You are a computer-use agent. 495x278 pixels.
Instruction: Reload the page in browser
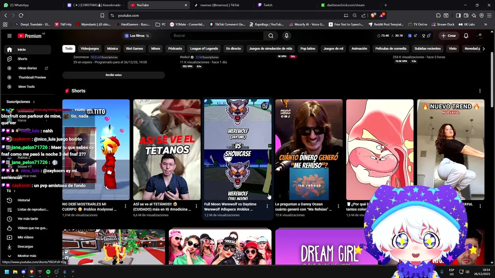pyautogui.click(x=21, y=15)
